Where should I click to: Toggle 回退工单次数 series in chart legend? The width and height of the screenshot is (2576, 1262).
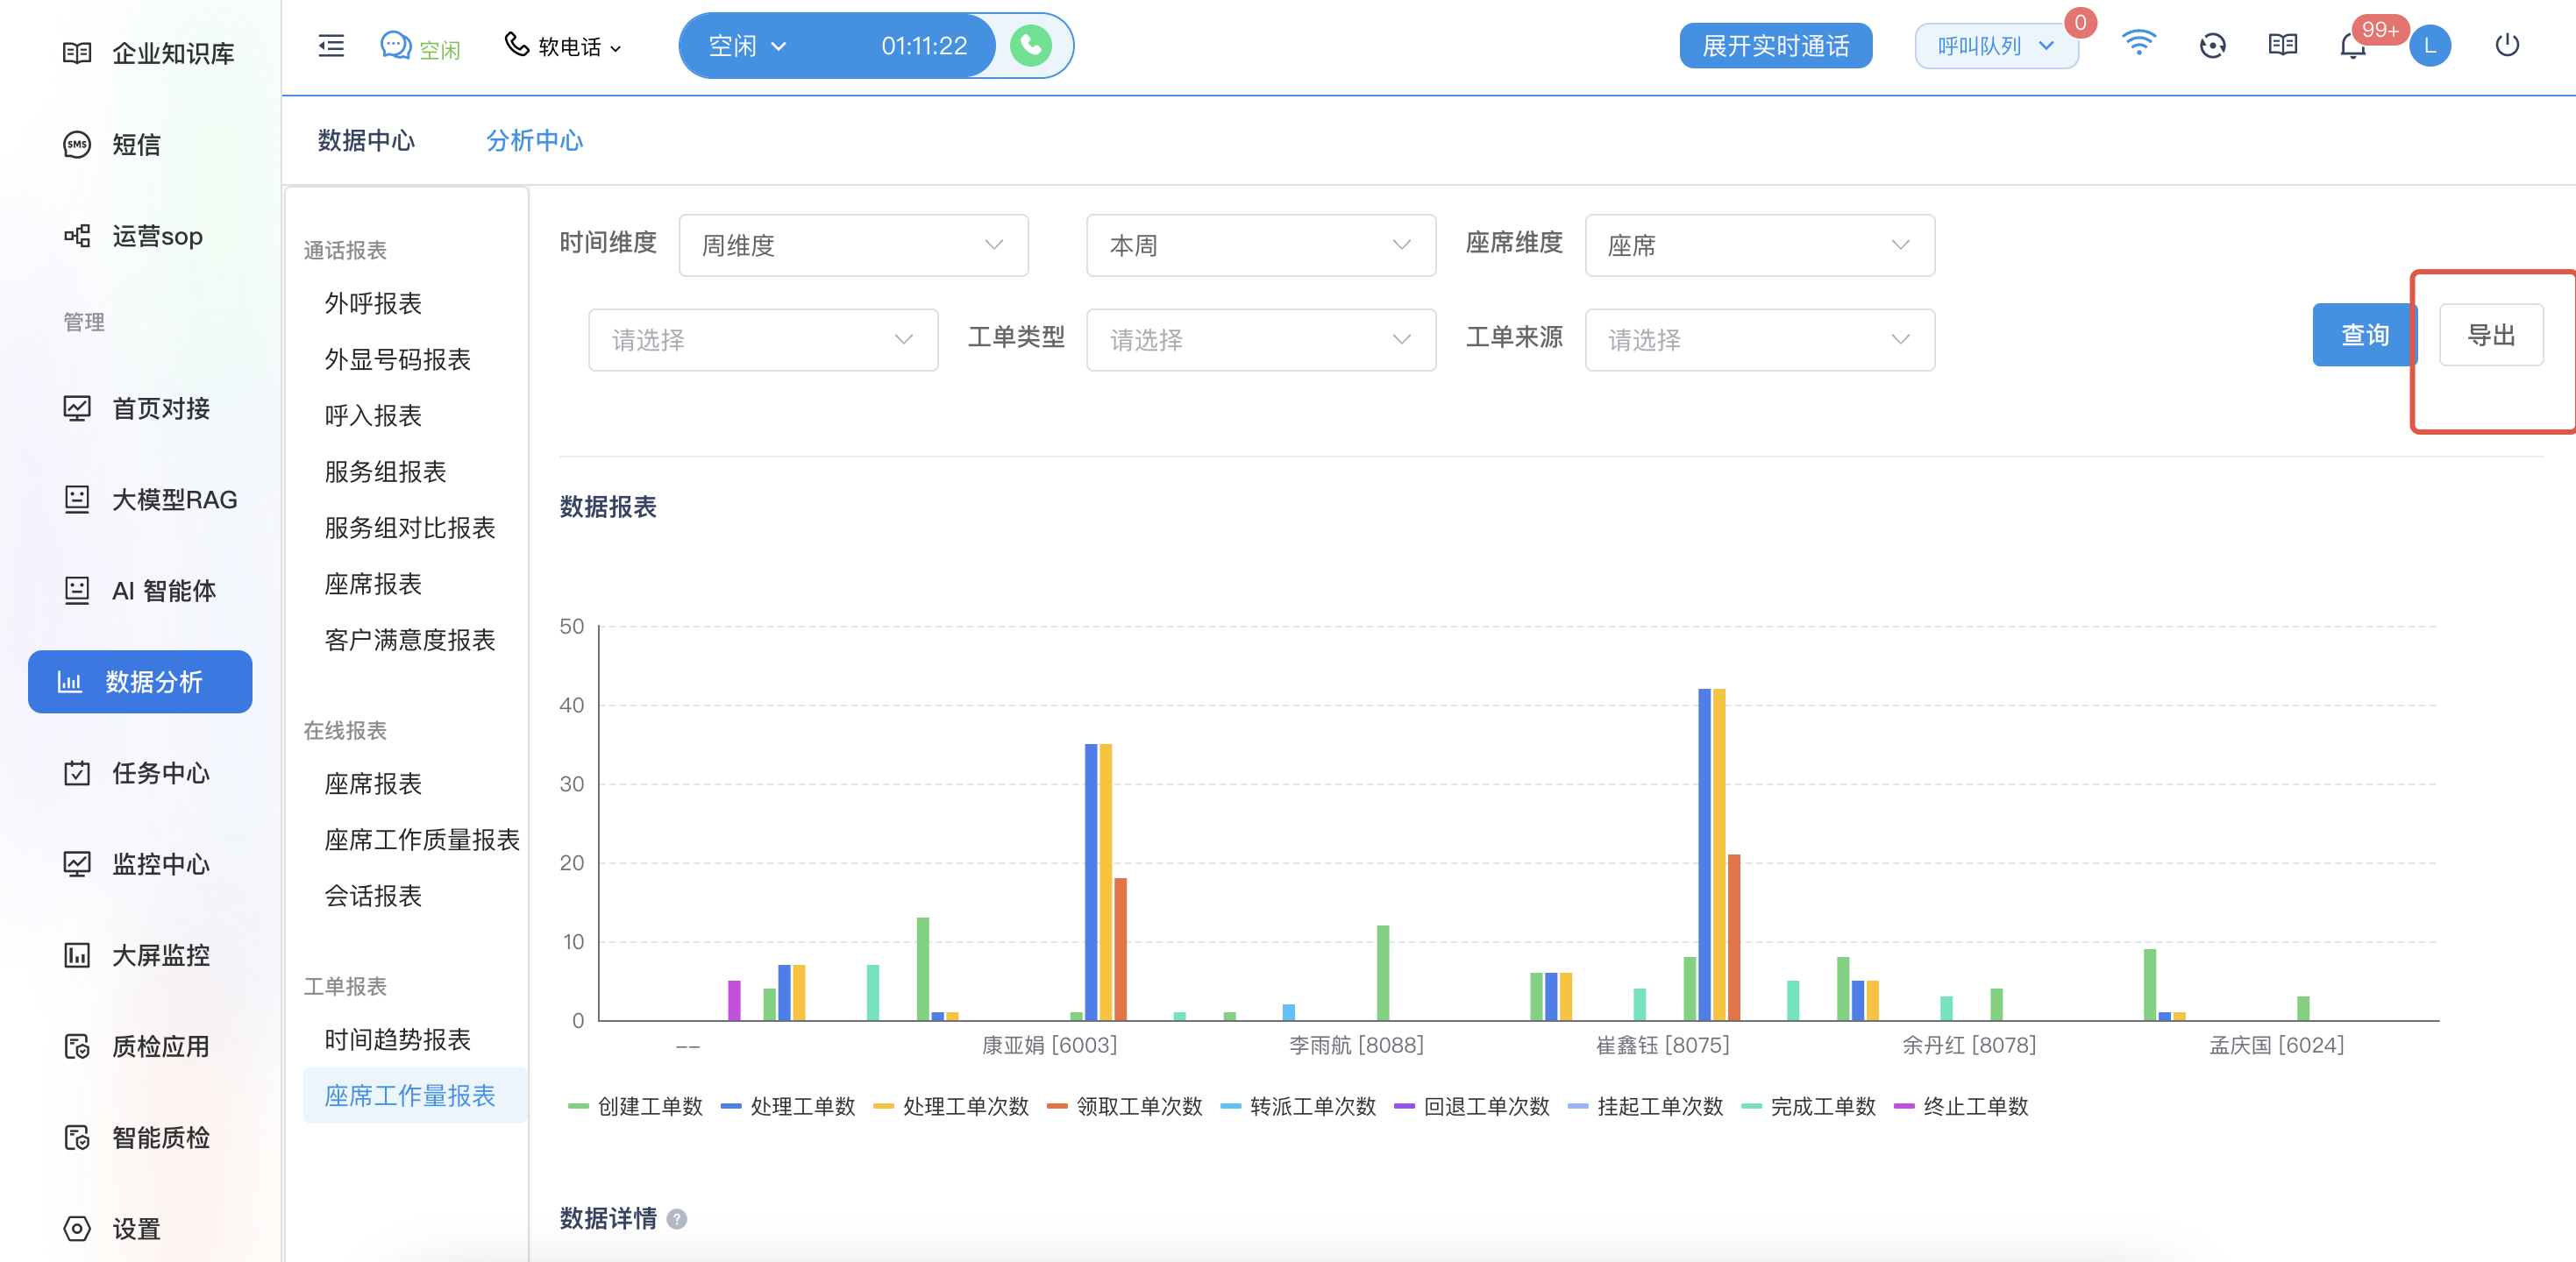click(x=1472, y=1106)
